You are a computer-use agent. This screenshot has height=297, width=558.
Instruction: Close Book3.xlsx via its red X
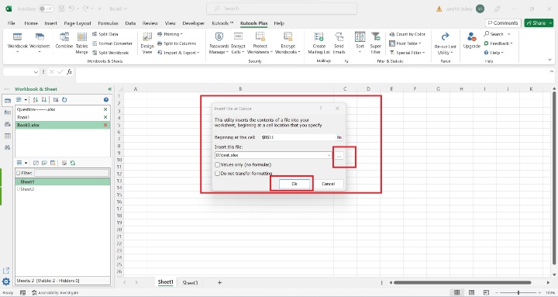click(105, 125)
